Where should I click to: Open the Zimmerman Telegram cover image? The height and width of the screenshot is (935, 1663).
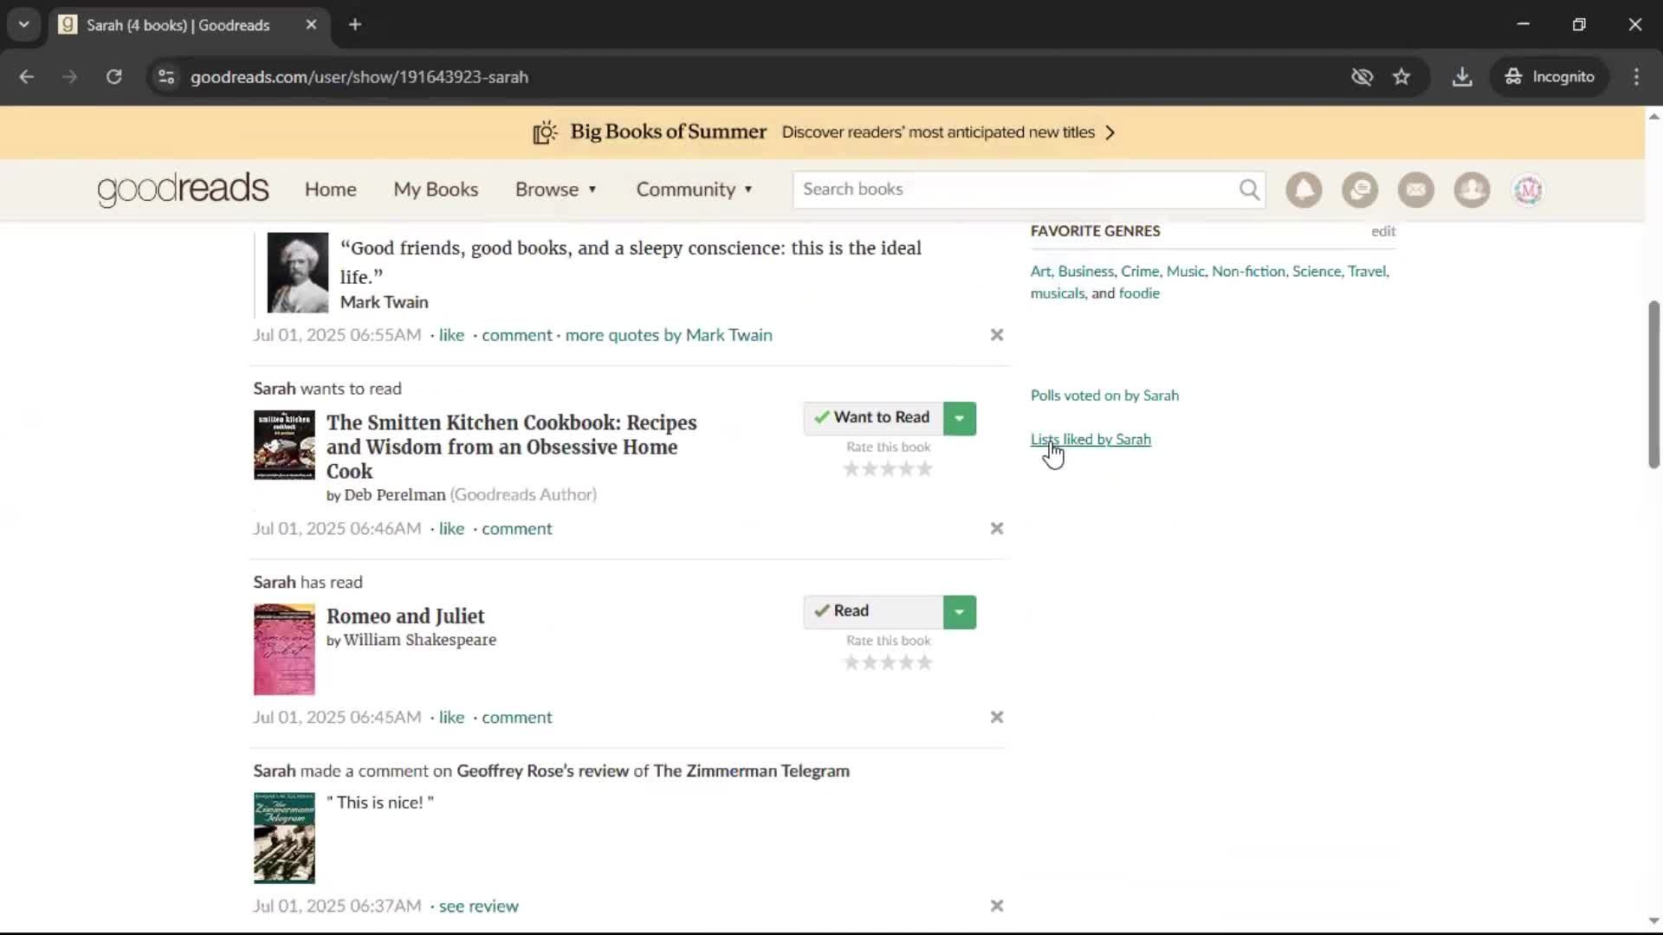point(284,838)
